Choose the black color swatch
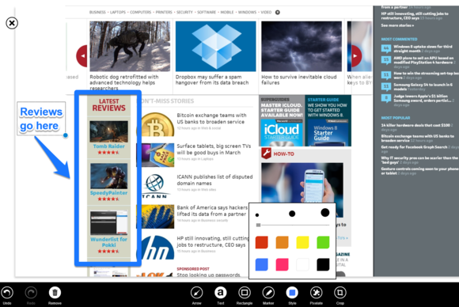The image size is (459, 307). [323, 264]
